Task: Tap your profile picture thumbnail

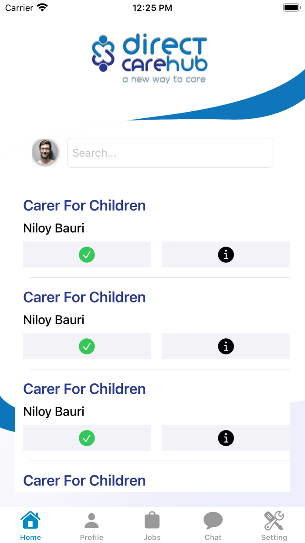Action: click(45, 152)
